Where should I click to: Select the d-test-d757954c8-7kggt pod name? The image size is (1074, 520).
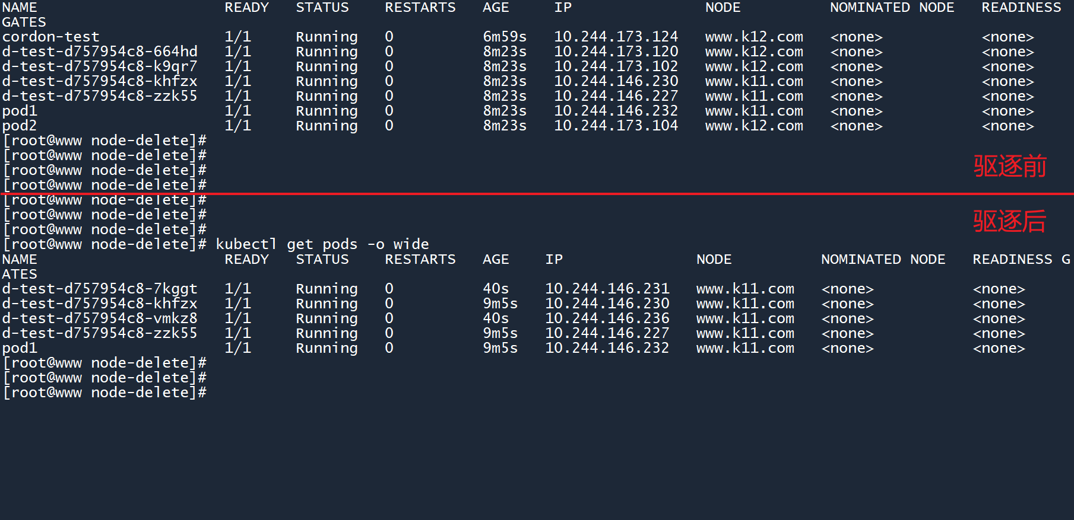point(100,289)
